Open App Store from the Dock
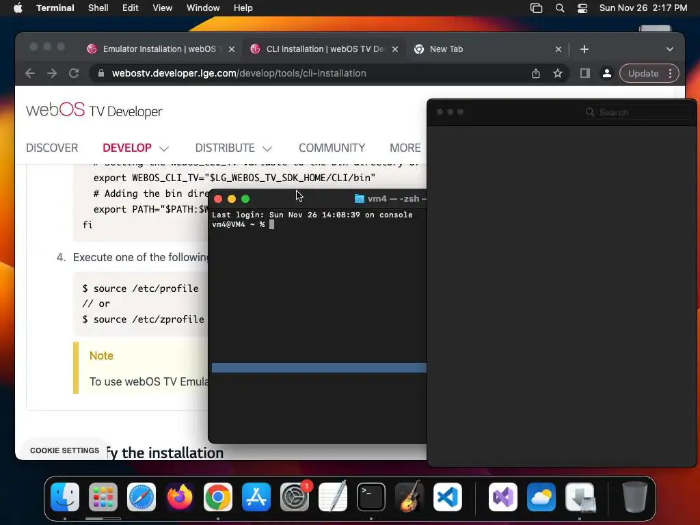 tap(256, 497)
